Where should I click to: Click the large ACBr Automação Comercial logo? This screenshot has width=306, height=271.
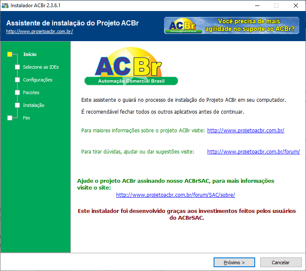[x=131, y=66]
